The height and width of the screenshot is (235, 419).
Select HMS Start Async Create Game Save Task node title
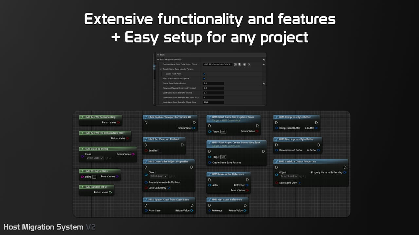[x=236, y=143]
